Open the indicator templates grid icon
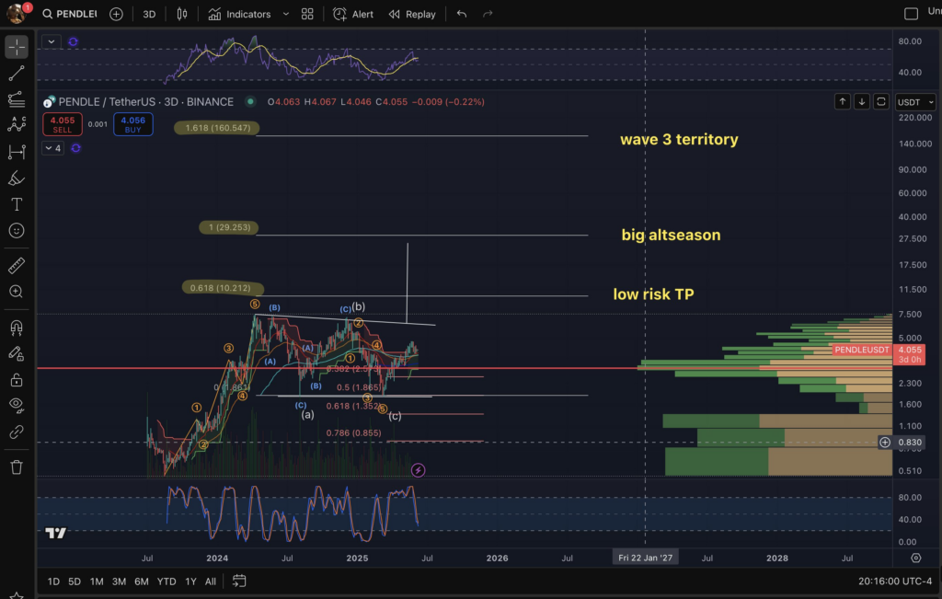This screenshot has width=942, height=599. (307, 14)
